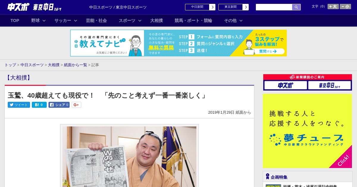Click the article headline 玉鷲、40歳超えても現役で！

pyautogui.click(x=107, y=95)
